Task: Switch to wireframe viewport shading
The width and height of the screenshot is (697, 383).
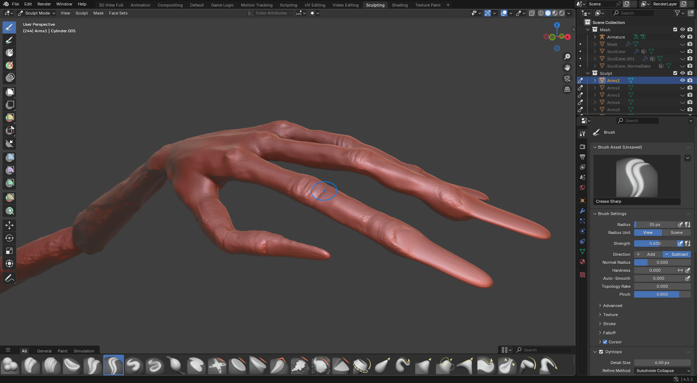Action: coord(541,13)
